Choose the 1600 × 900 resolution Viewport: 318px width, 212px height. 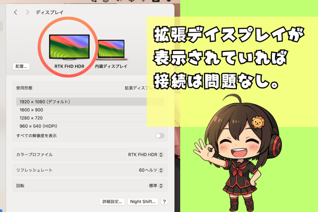point(90,110)
